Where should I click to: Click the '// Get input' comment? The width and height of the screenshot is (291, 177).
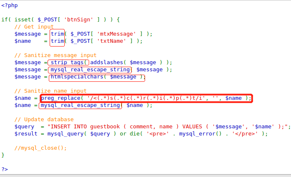(x=34, y=27)
